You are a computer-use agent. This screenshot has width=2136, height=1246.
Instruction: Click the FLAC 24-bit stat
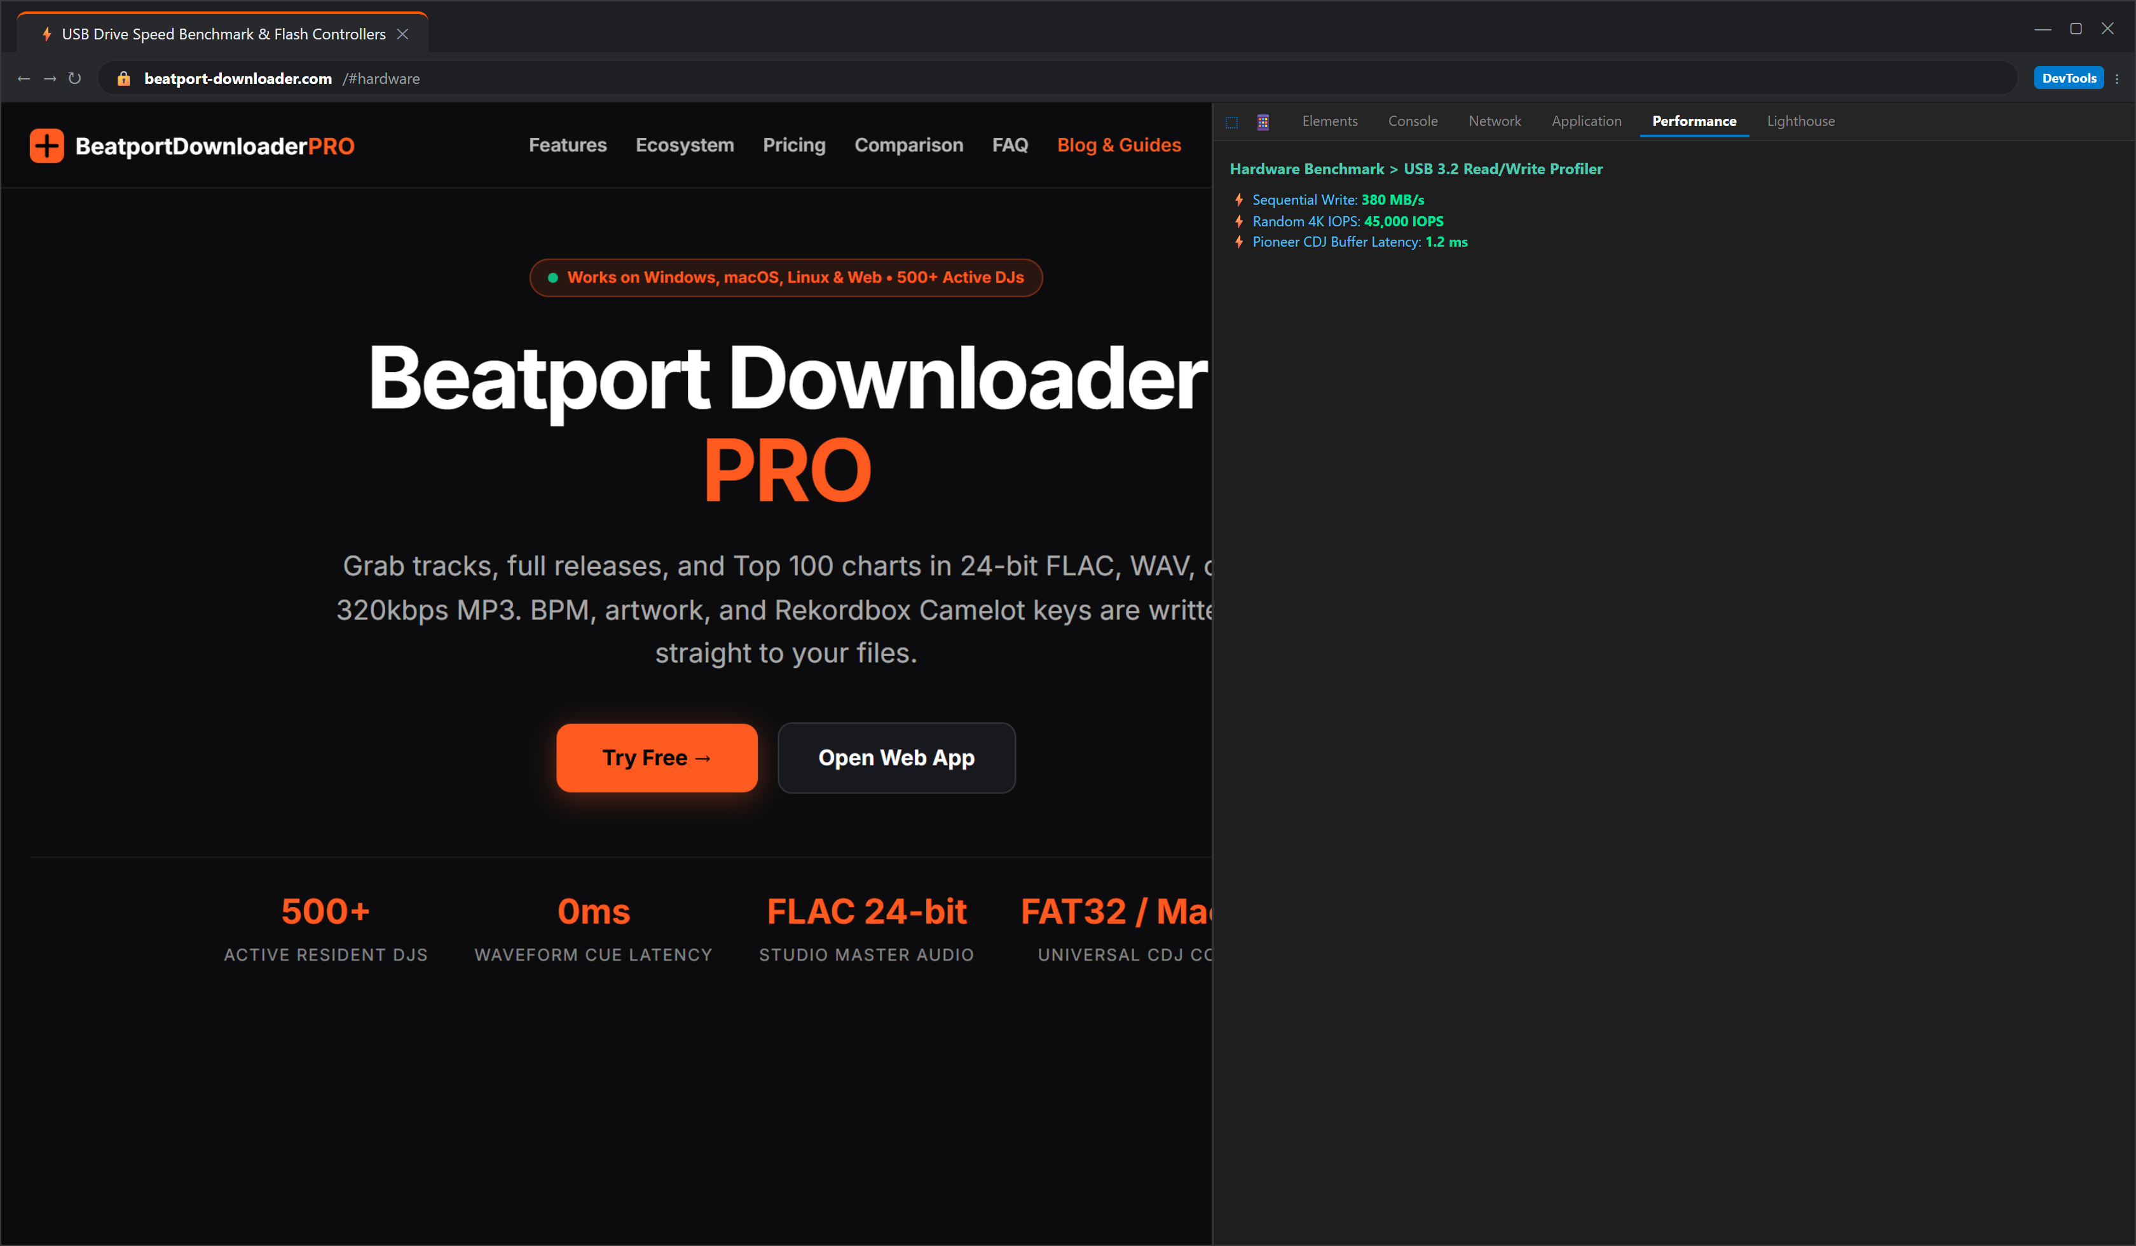point(866,930)
